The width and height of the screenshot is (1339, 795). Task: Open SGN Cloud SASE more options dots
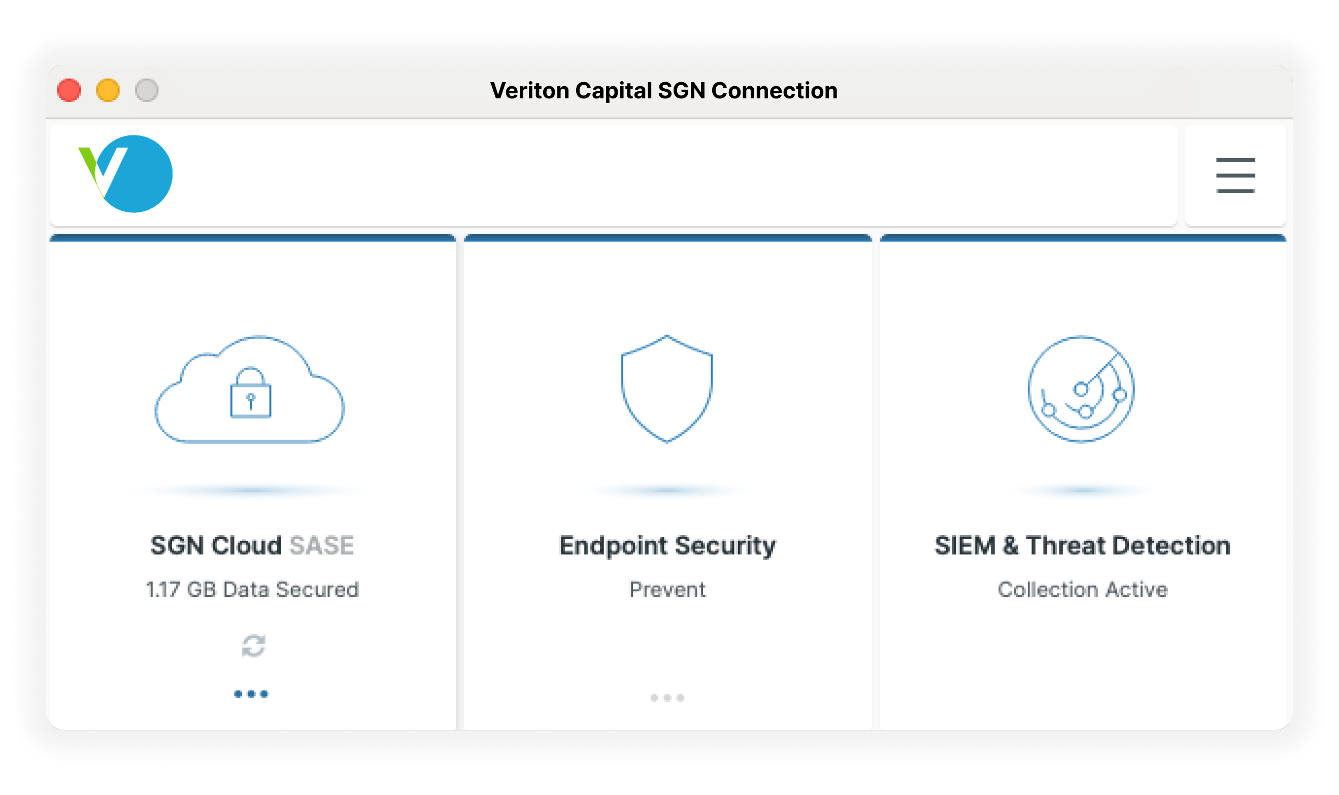coord(251,694)
